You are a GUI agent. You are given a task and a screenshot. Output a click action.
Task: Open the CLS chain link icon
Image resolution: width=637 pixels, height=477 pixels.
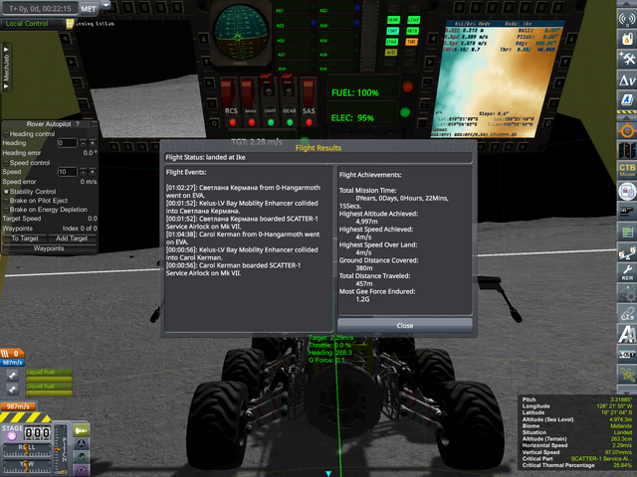[627, 313]
